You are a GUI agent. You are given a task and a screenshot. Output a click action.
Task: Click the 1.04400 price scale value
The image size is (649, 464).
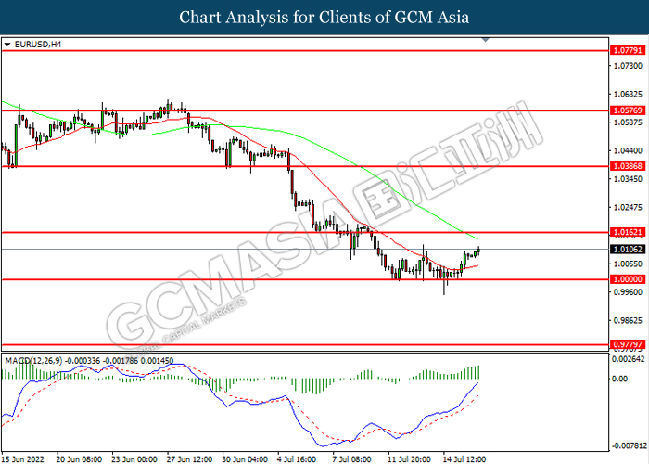(x=628, y=150)
